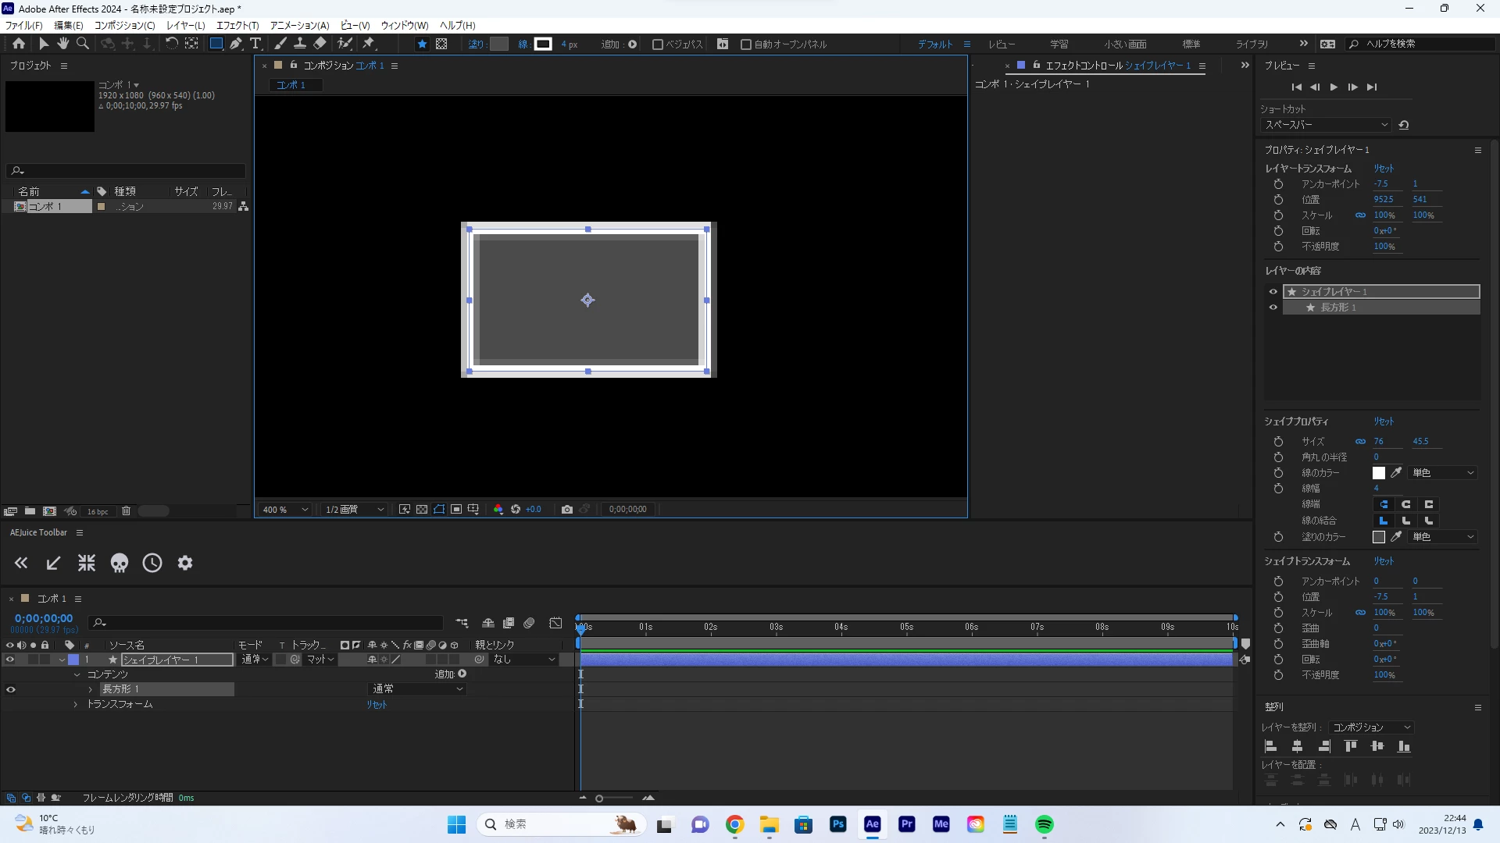
Task: Open AEJuice Toolbar gear settings
Action: [x=185, y=563]
